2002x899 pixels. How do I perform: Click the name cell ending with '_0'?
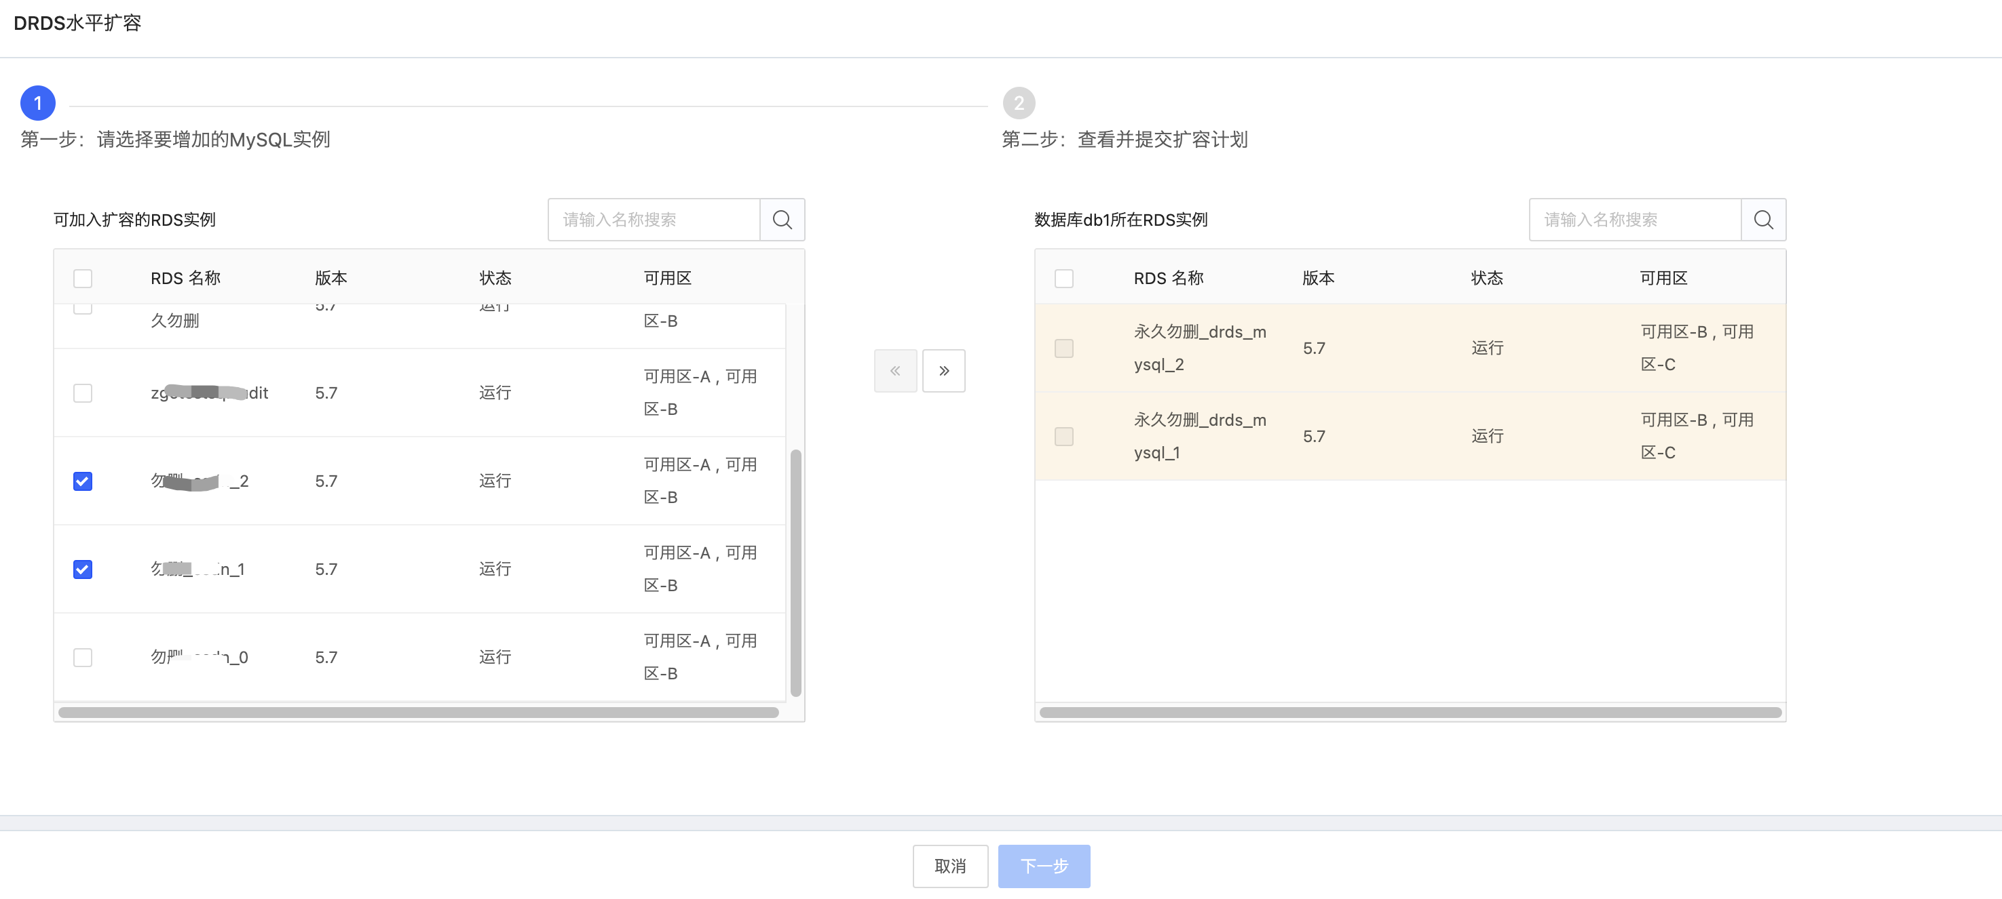tap(199, 658)
